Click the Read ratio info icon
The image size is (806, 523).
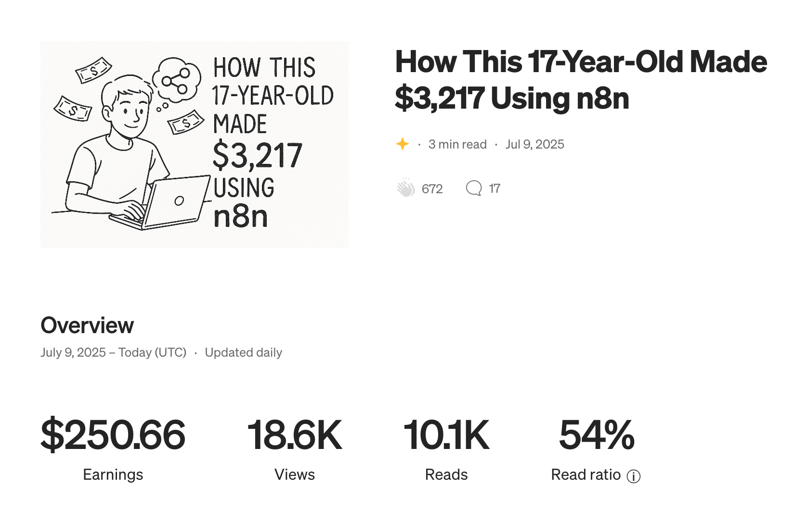(x=634, y=476)
